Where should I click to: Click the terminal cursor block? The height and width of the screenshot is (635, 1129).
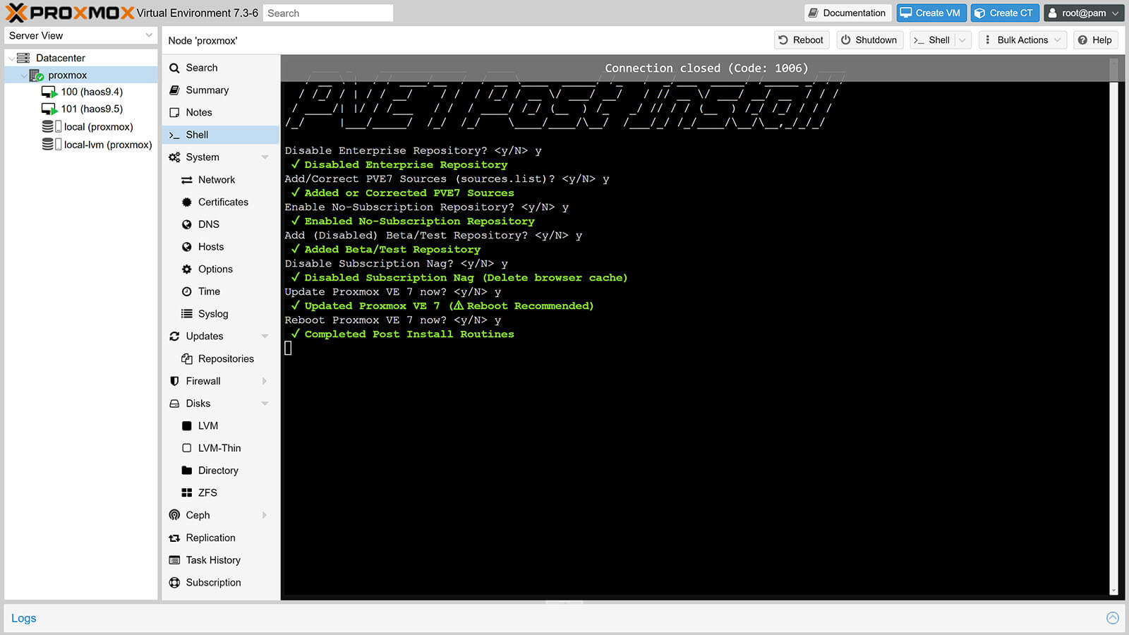(288, 348)
